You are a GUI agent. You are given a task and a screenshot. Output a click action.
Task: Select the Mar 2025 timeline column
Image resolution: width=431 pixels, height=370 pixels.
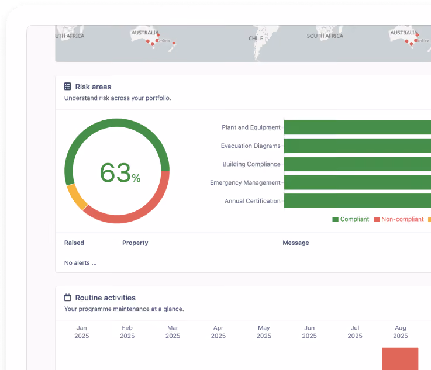173,332
